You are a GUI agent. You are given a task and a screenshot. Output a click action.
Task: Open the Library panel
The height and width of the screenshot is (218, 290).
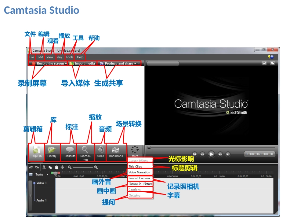coord(52,152)
